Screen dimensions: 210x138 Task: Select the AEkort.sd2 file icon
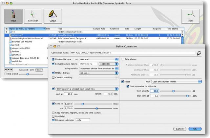click(10, 35)
